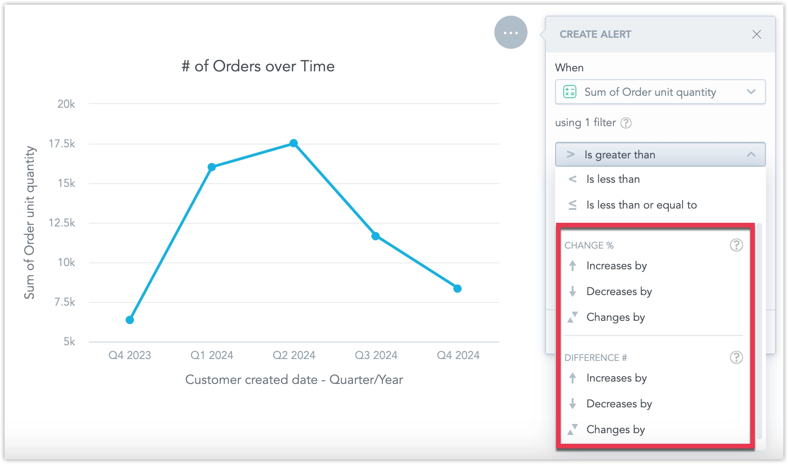
Task: Select Increases by under Difference #
Action: 654,378
